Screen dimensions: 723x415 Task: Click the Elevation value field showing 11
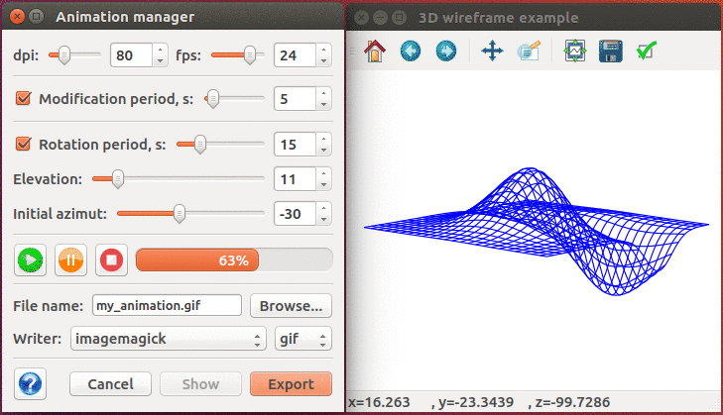[296, 179]
